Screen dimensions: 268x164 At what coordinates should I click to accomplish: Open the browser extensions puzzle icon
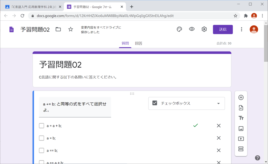[246, 16]
